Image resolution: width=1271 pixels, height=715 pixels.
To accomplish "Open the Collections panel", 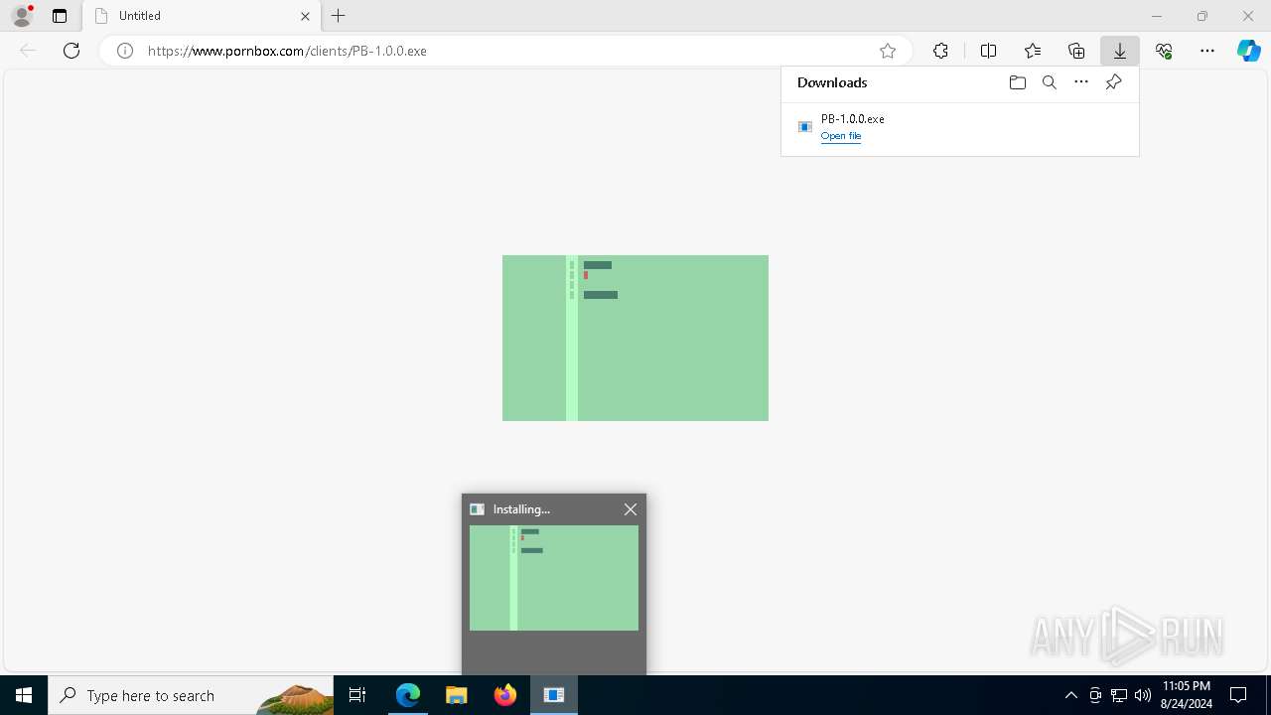I will click(x=1076, y=51).
